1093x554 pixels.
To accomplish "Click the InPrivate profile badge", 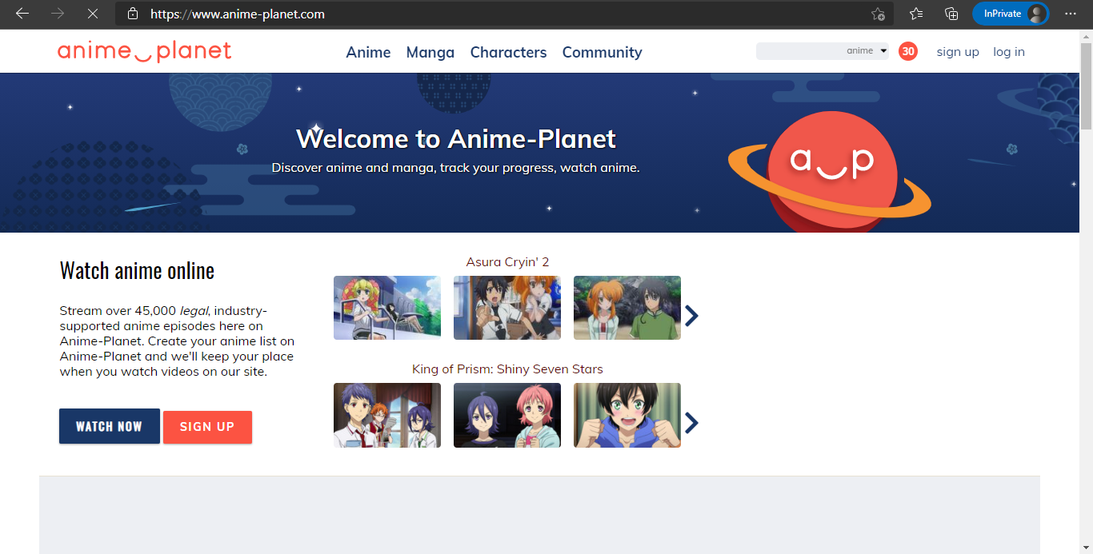I will click(1011, 14).
